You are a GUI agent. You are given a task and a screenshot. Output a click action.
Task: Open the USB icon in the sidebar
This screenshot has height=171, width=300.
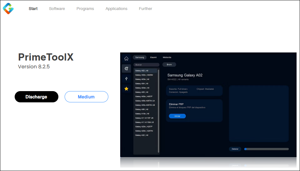[x=126, y=79]
